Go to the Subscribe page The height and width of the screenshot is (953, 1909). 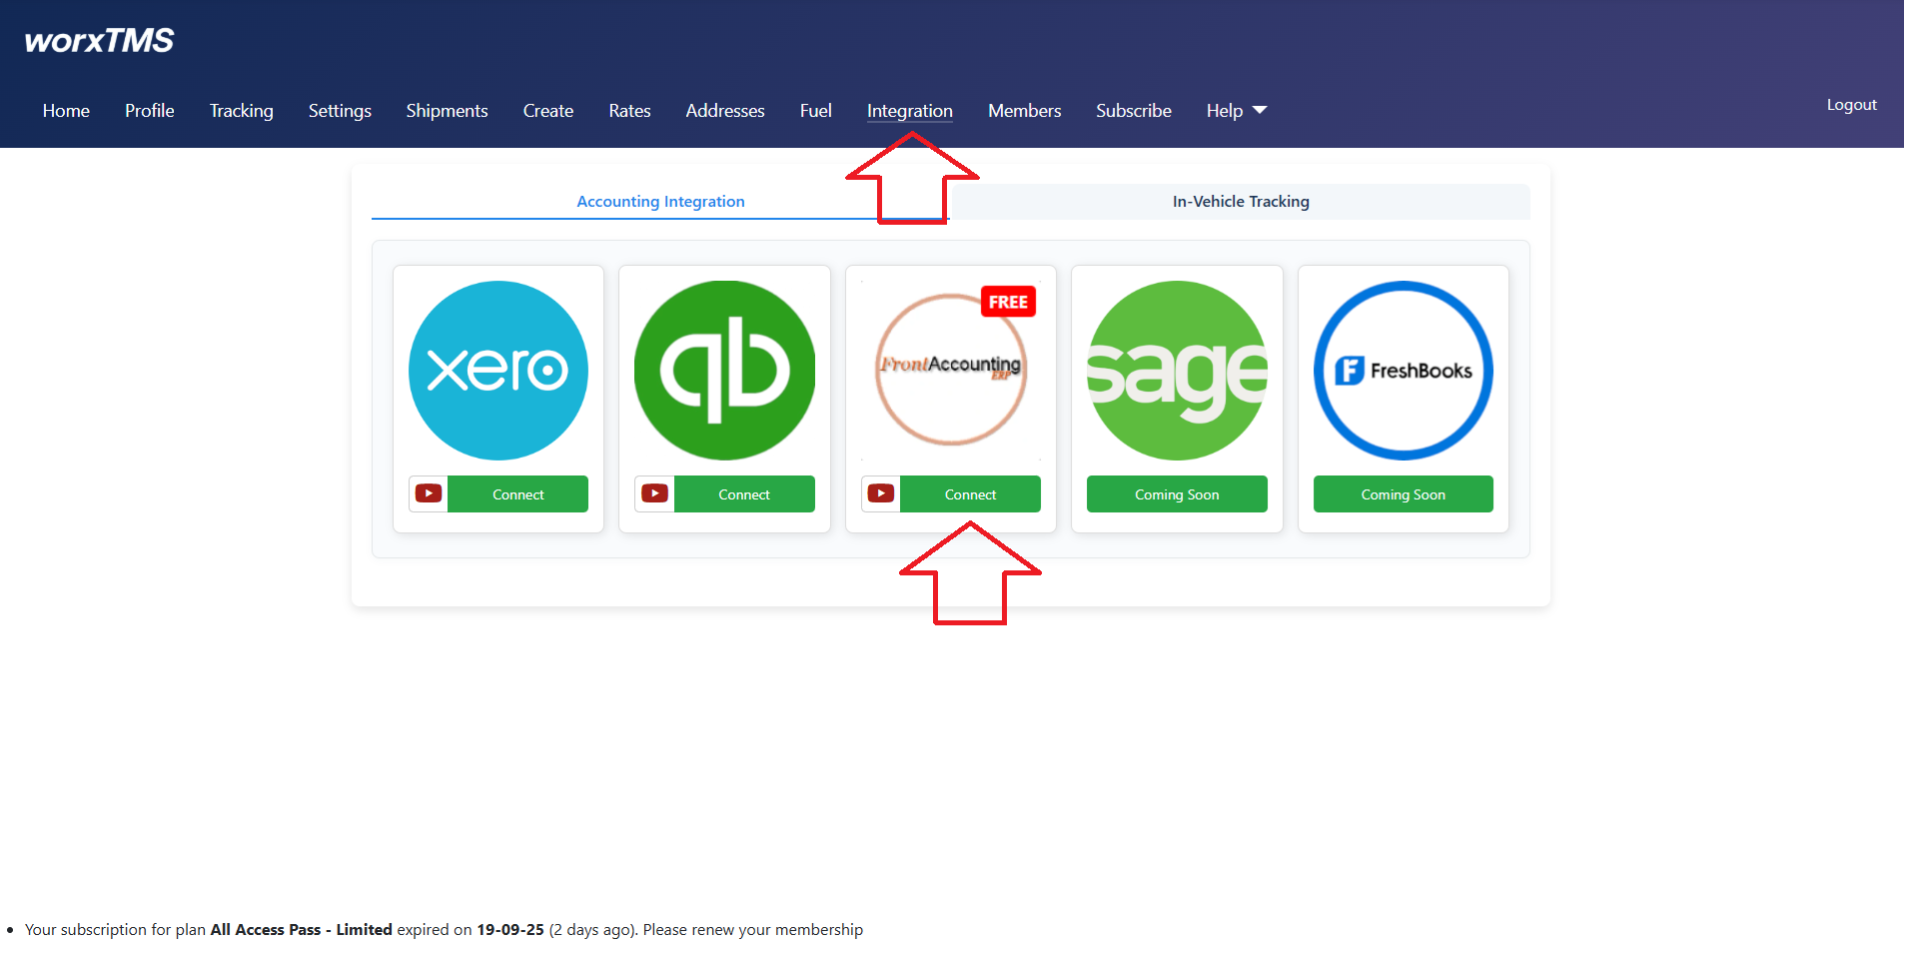point(1133,111)
